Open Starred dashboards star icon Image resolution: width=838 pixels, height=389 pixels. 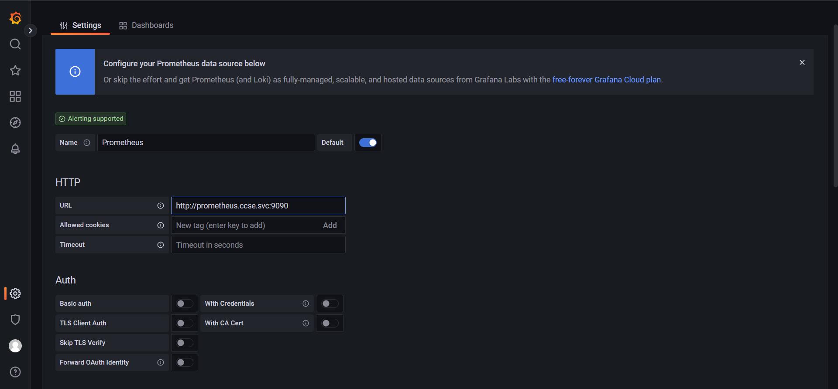pos(15,70)
